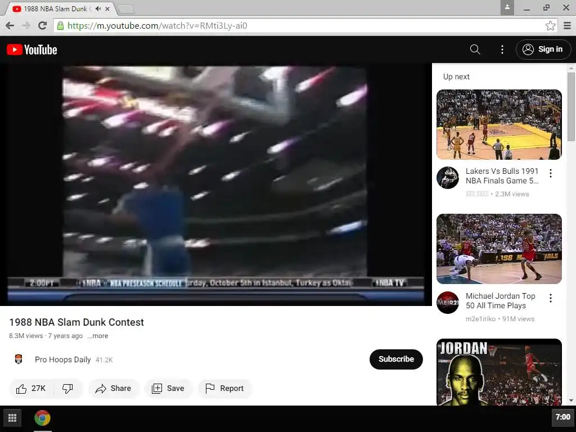Subscribe to Pro Hoops Daily
The image size is (576, 432).
pos(396,359)
